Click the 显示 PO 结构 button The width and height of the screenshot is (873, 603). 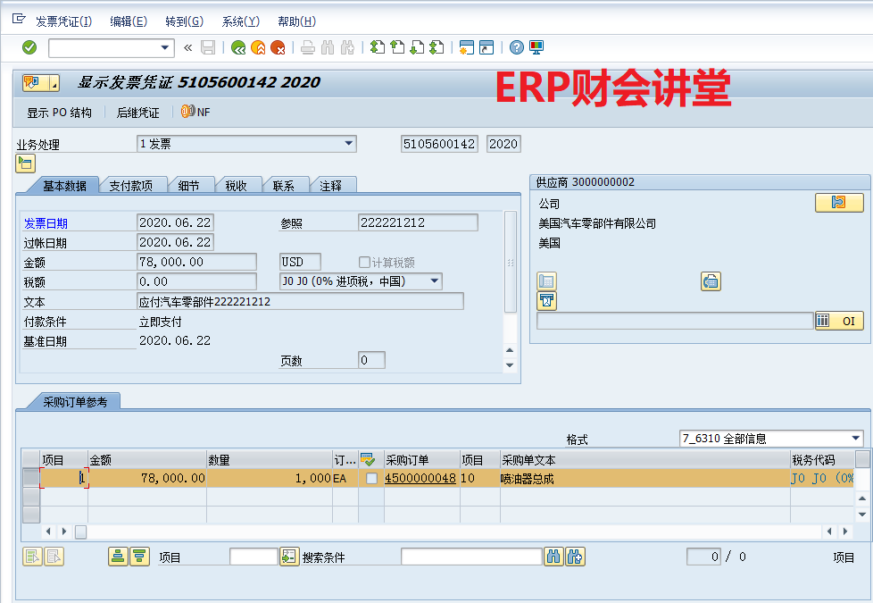59,113
